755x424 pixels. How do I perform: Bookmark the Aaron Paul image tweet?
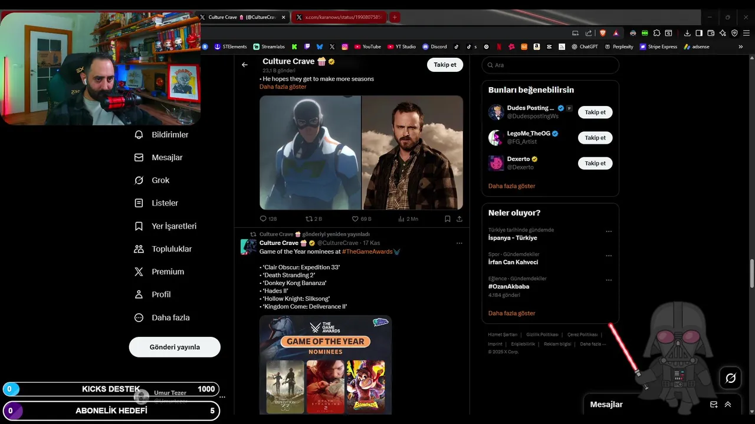coord(448,218)
